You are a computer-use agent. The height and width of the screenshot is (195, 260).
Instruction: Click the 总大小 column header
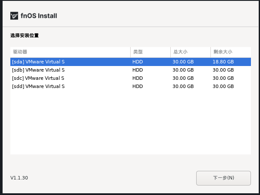pyautogui.click(x=191, y=52)
